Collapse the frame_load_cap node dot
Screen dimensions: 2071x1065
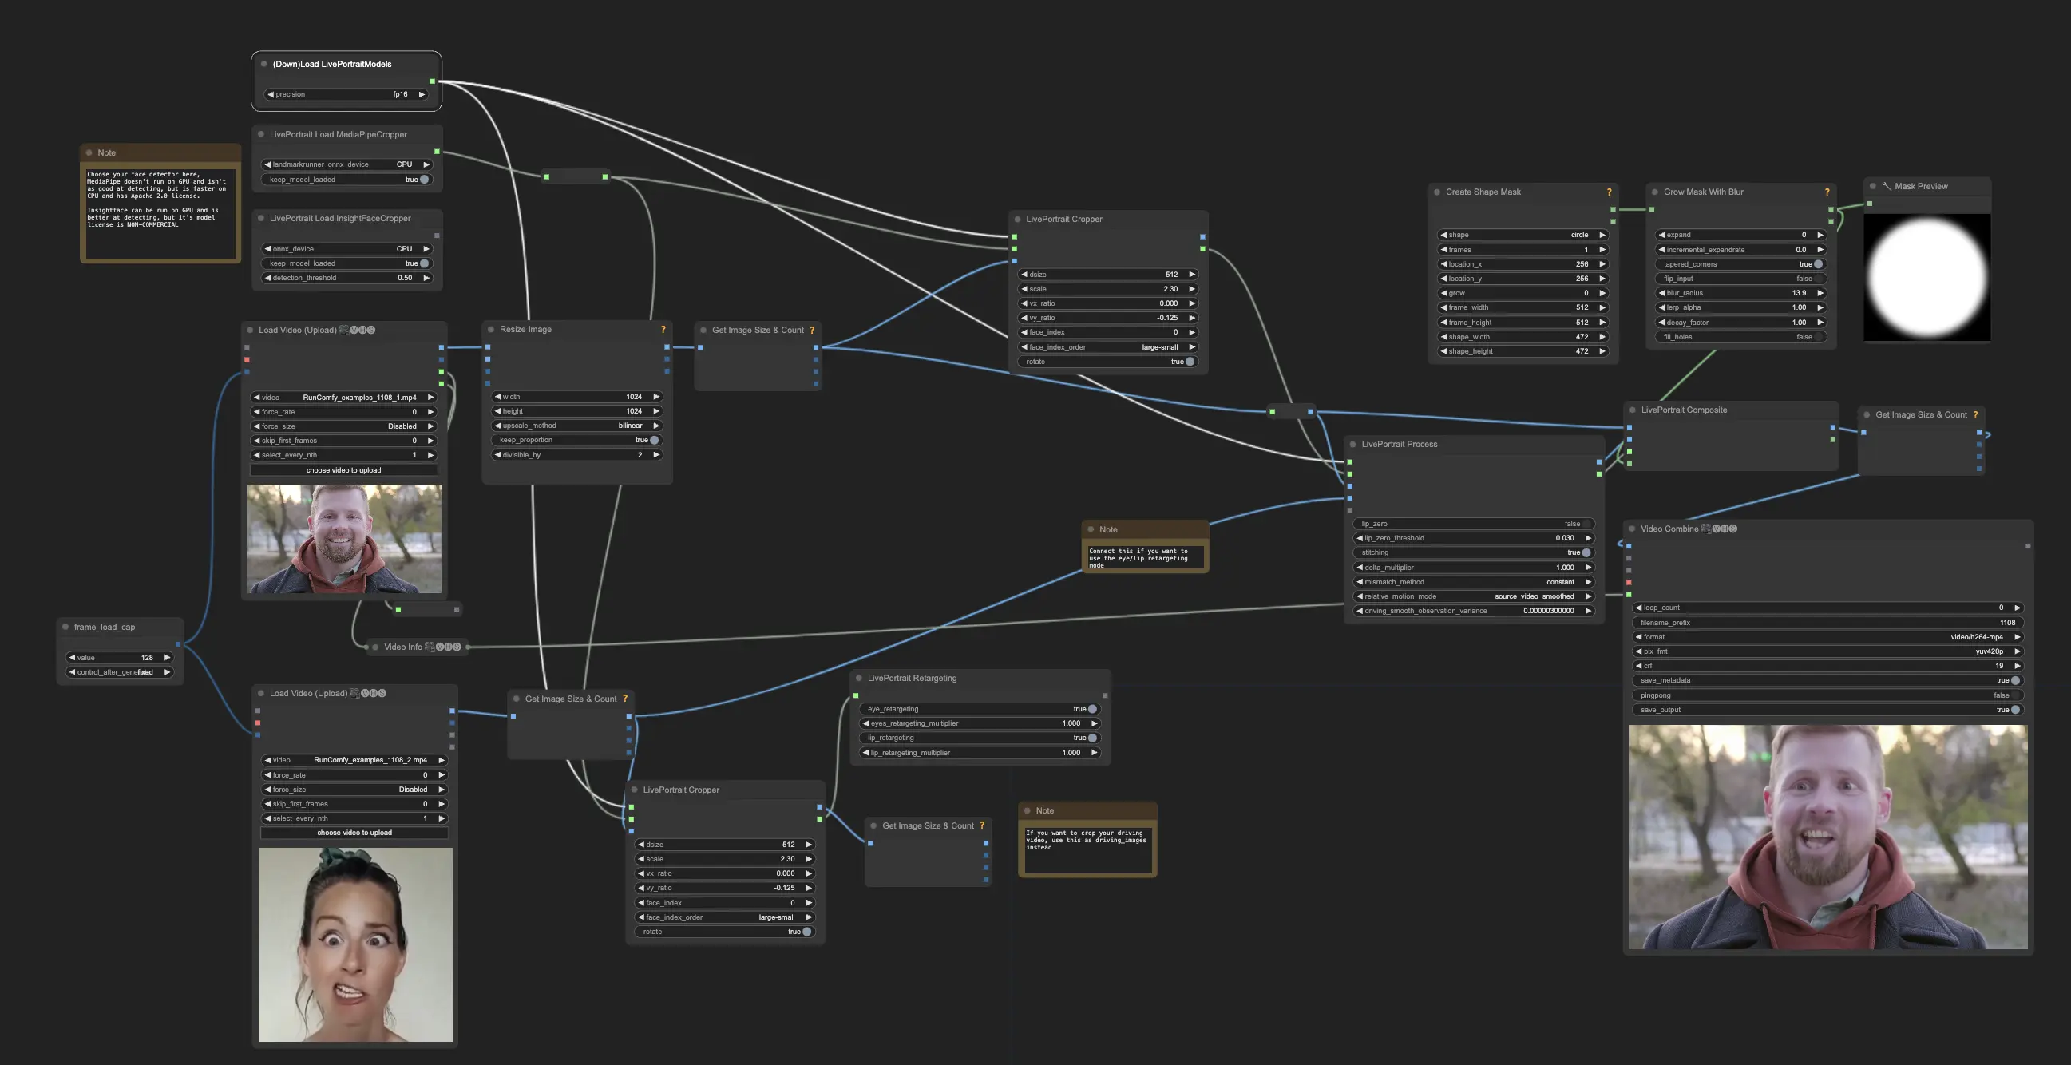click(x=65, y=627)
